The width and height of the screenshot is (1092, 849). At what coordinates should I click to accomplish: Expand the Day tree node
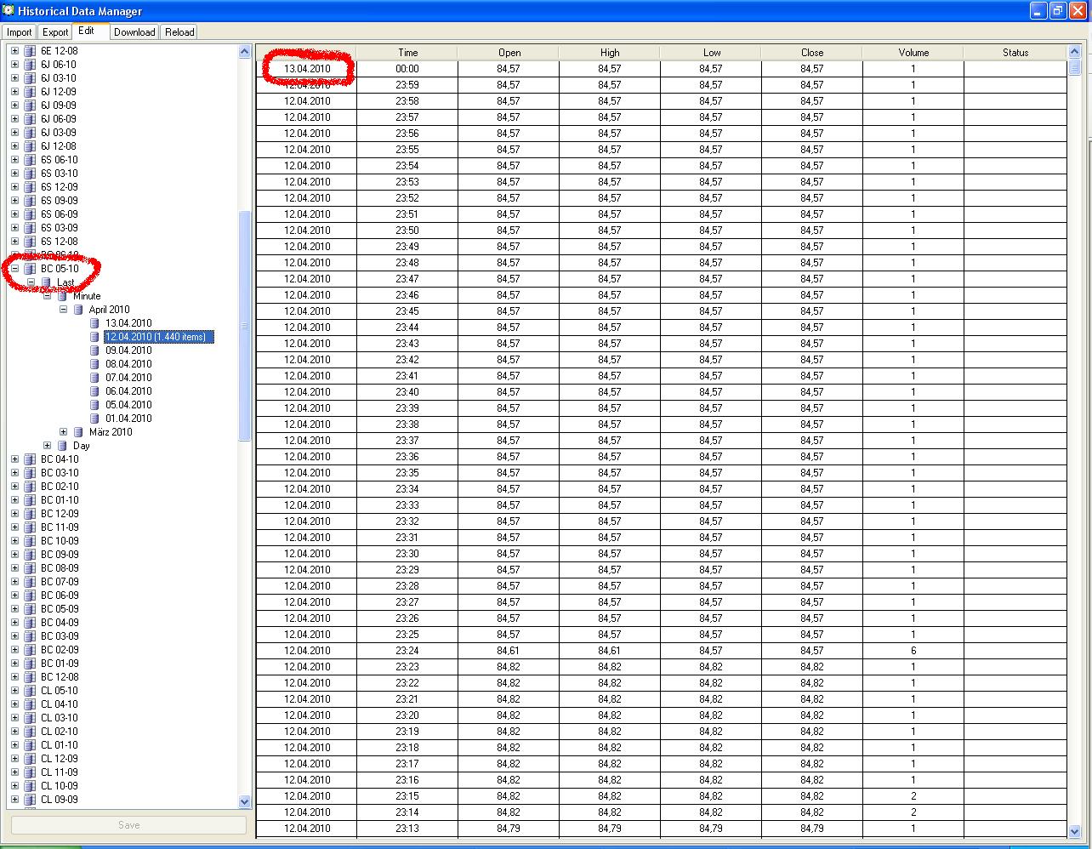coord(47,446)
